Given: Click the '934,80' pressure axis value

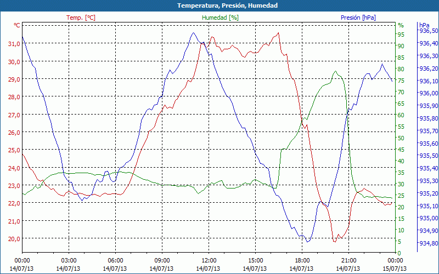Looking at the screenshot, I should pyautogui.click(x=429, y=243).
